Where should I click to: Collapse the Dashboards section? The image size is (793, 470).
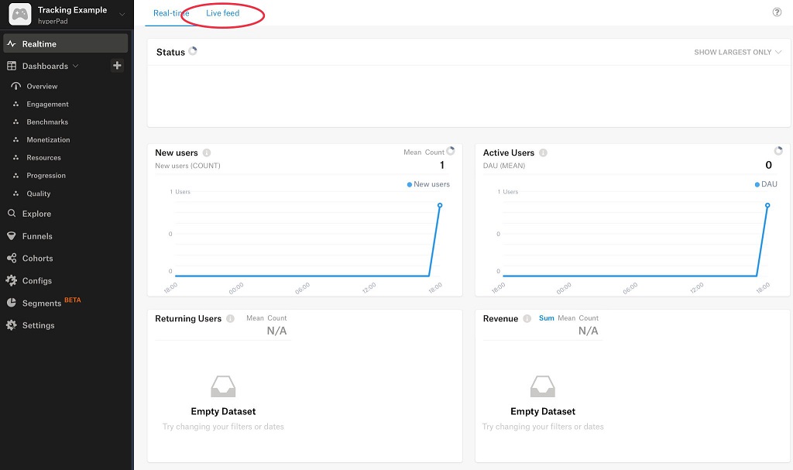click(x=75, y=67)
